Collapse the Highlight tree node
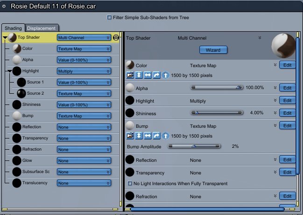 pyautogui.click(x=10, y=71)
